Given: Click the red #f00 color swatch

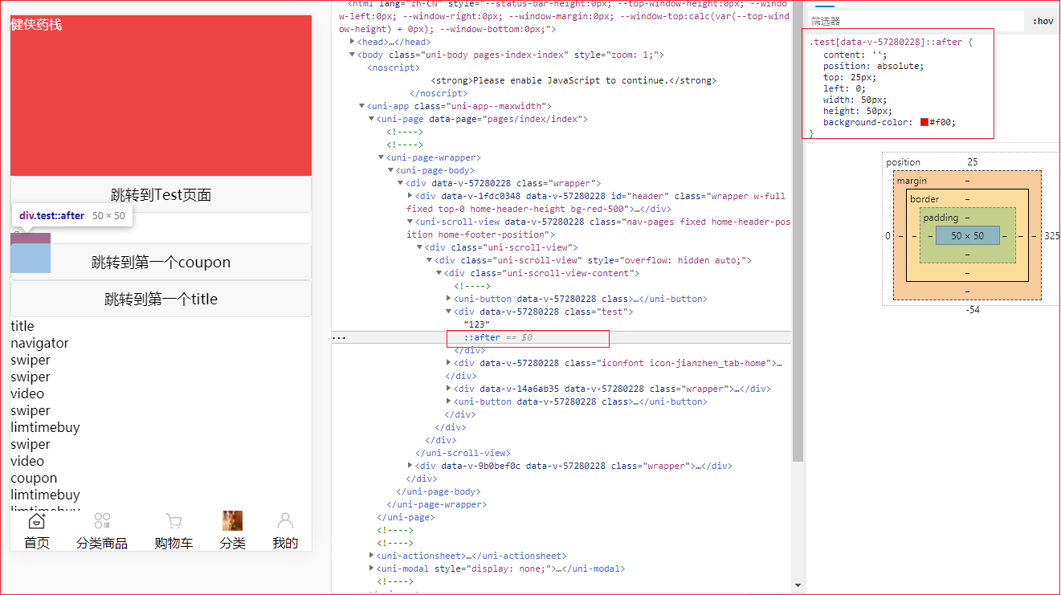Looking at the screenshot, I should pyautogui.click(x=924, y=122).
